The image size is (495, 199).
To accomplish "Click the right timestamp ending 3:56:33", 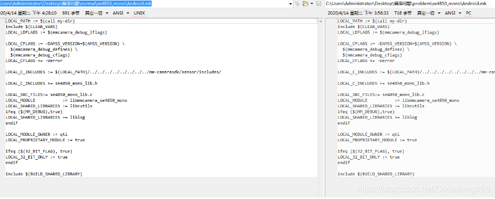I will [x=358, y=13].
